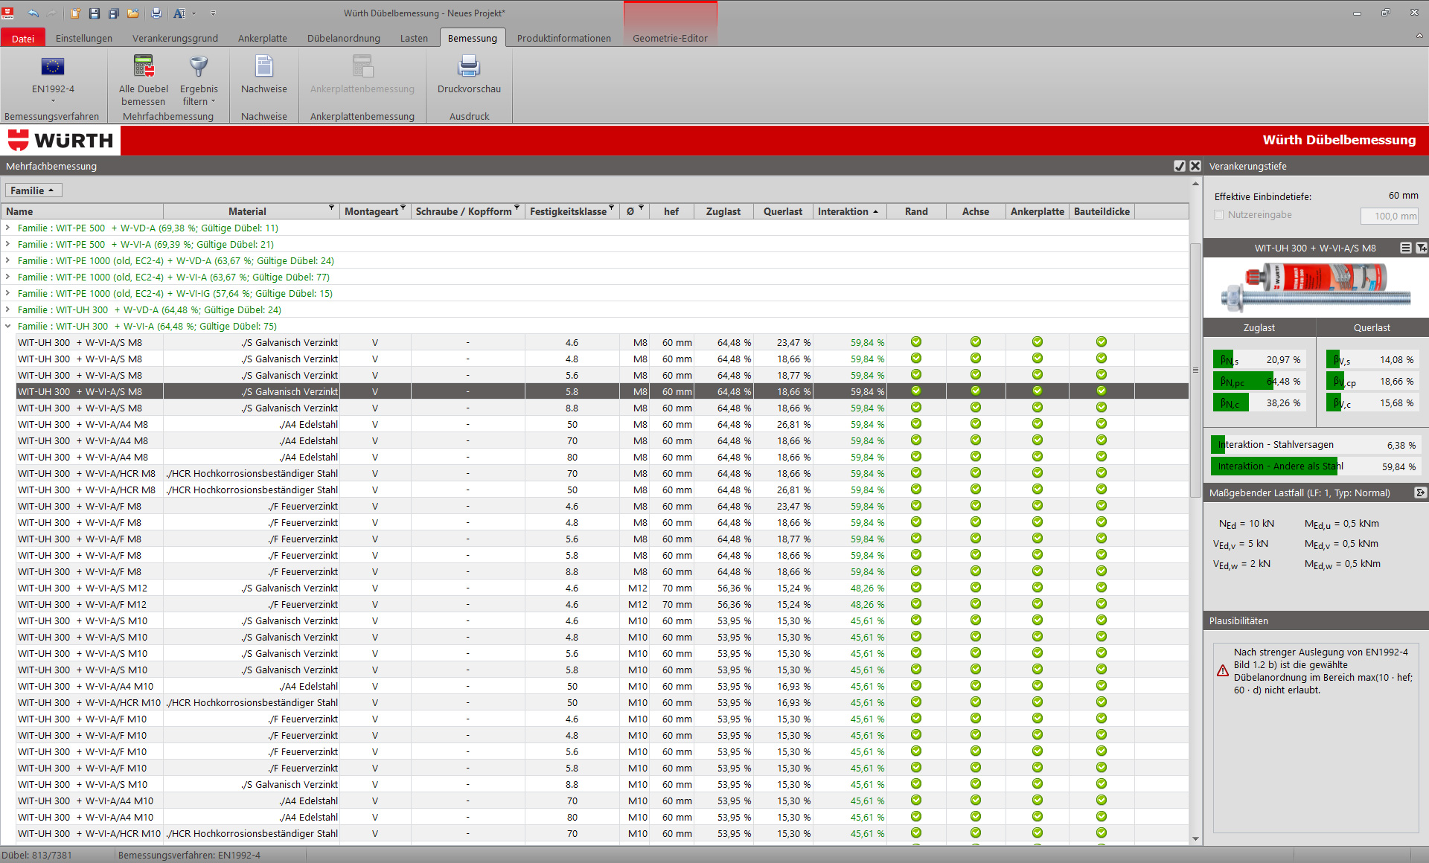Sort by the Interaktion column header
This screenshot has width=1429, height=863.
(x=849, y=211)
